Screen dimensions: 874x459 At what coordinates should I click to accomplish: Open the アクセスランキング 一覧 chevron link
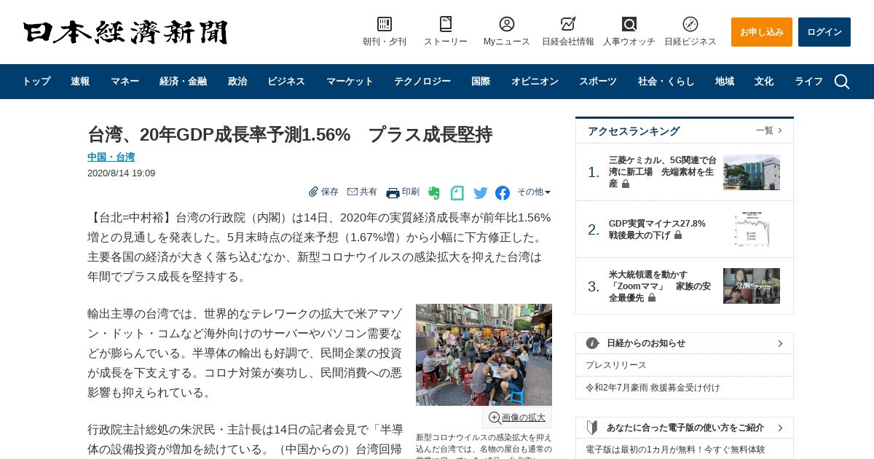coord(769,130)
